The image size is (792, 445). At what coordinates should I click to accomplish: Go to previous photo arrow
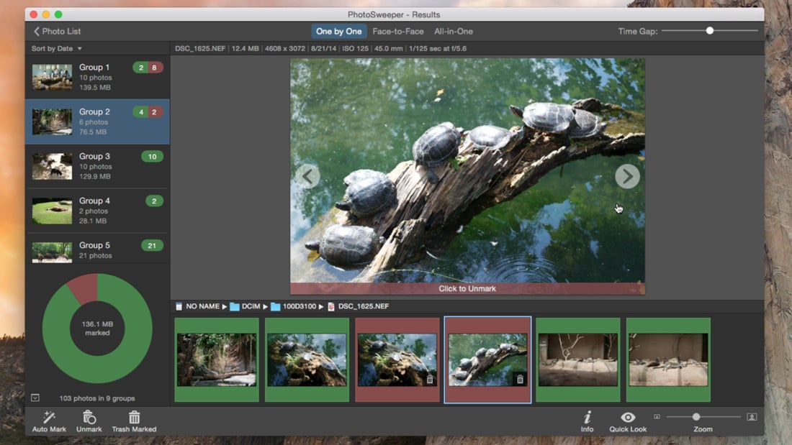pos(307,177)
